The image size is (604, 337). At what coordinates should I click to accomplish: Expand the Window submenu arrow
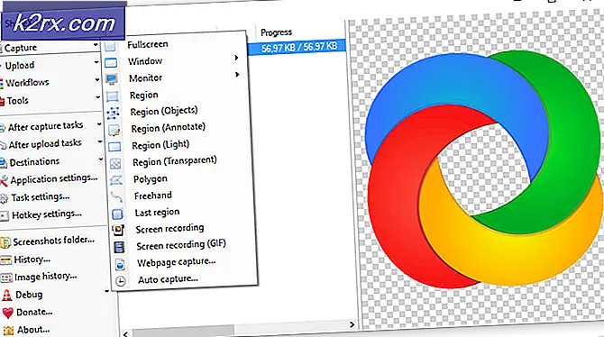click(236, 58)
